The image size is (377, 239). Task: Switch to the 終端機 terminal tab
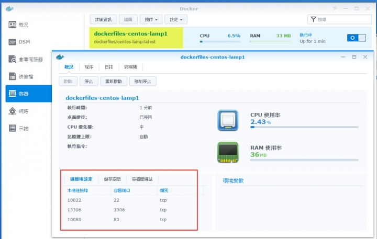coord(130,67)
